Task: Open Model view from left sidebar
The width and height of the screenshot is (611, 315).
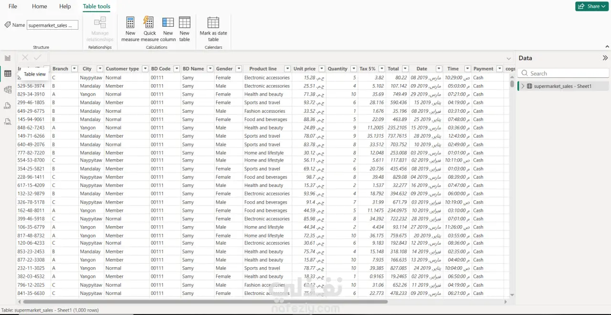Action: point(8,89)
